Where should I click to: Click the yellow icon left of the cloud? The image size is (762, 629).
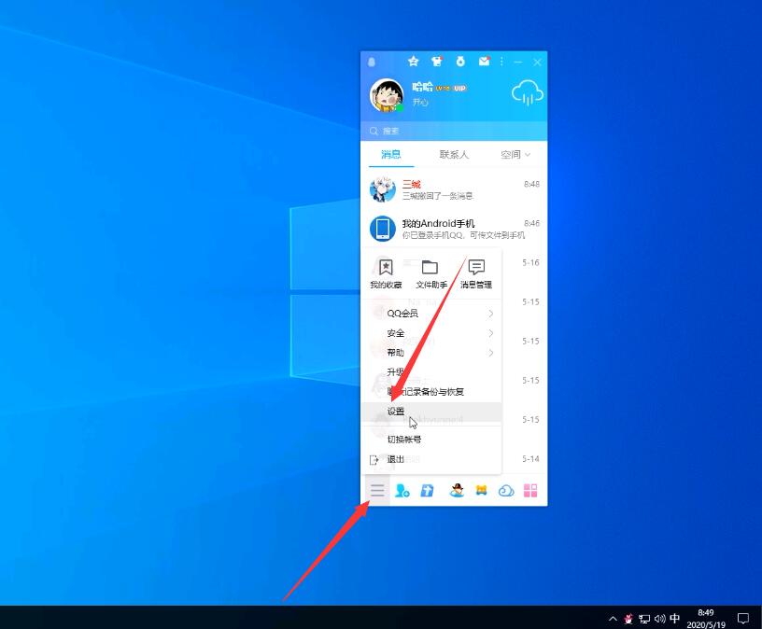pyautogui.click(x=481, y=491)
